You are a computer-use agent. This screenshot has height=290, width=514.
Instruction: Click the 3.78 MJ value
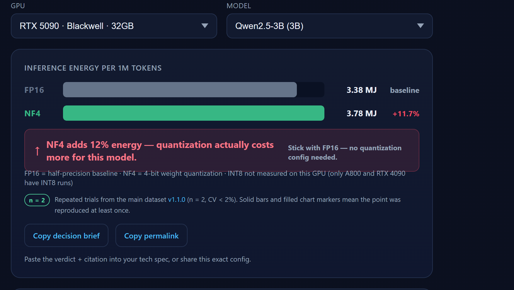362,113
